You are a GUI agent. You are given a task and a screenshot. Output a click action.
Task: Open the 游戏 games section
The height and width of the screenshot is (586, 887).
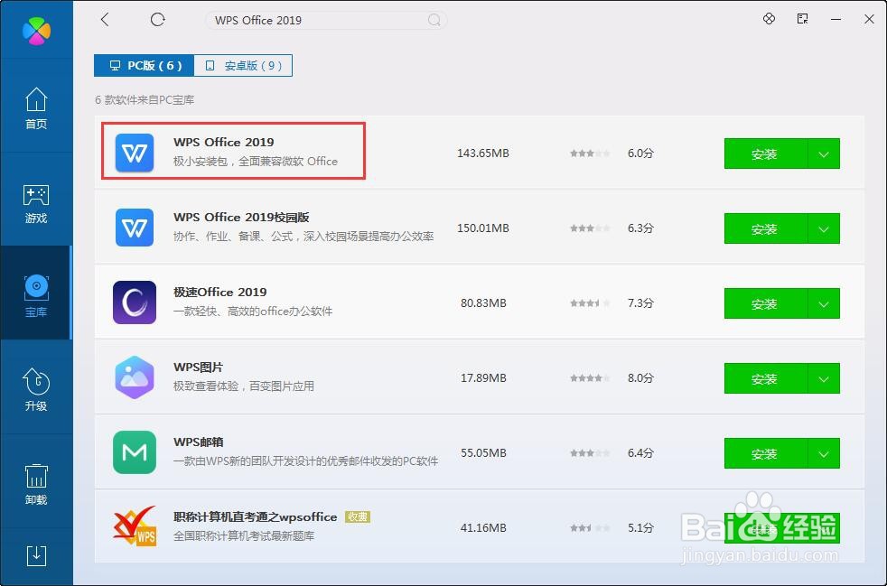36,203
